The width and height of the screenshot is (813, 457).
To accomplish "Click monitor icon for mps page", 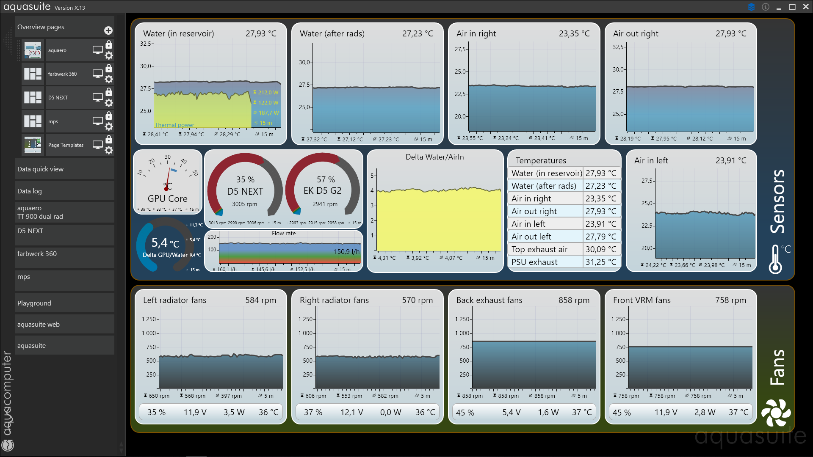I will (98, 121).
